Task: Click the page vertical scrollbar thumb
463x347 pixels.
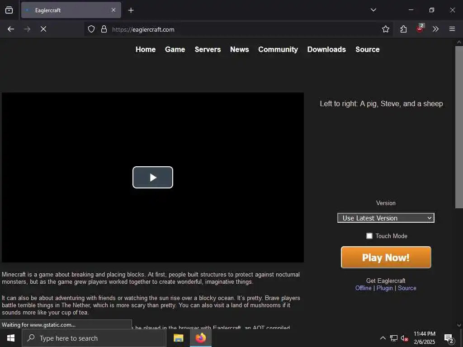Action: [459, 127]
